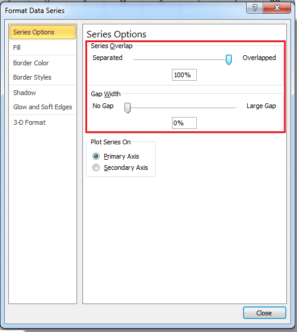Open the Series Options category
297x332 pixels.
tap(43, 32)
